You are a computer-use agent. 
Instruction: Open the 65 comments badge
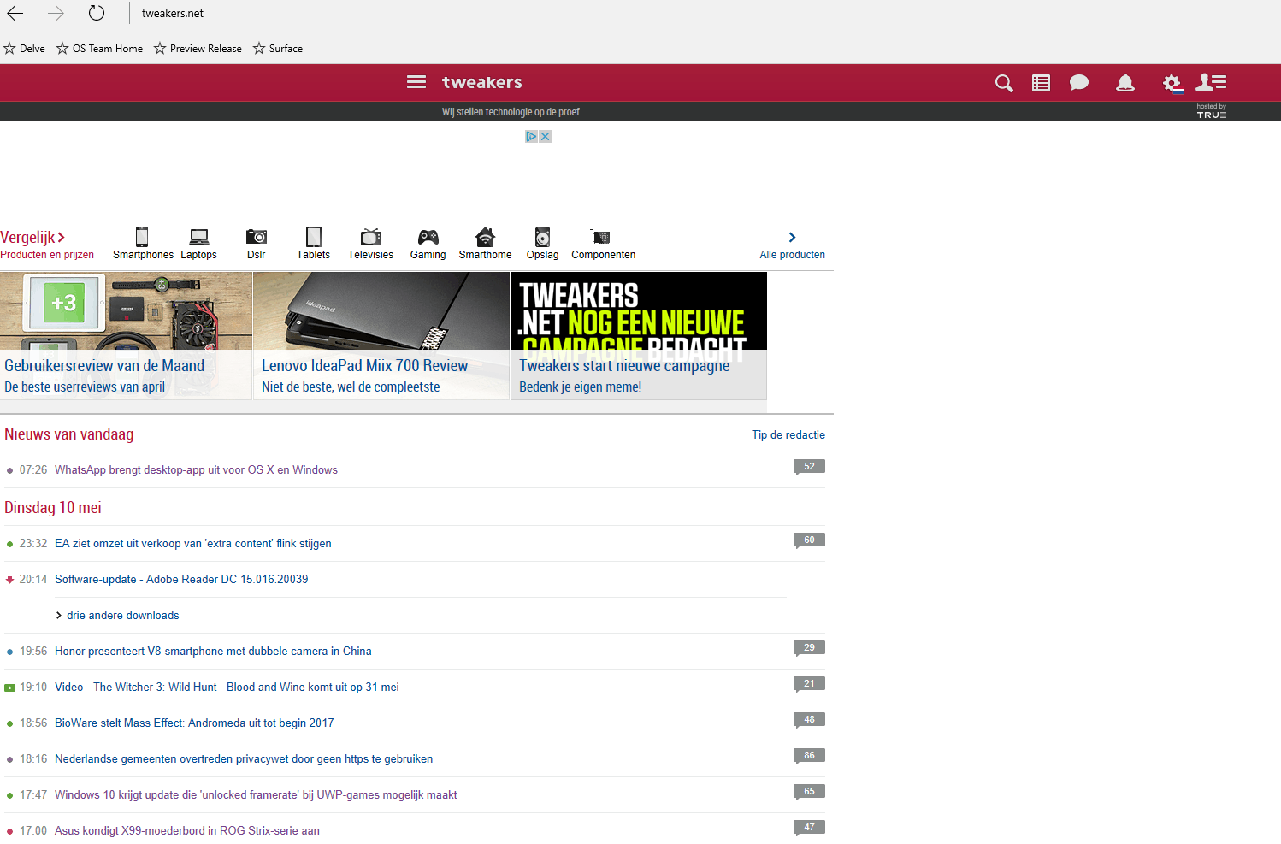(809, 792)
